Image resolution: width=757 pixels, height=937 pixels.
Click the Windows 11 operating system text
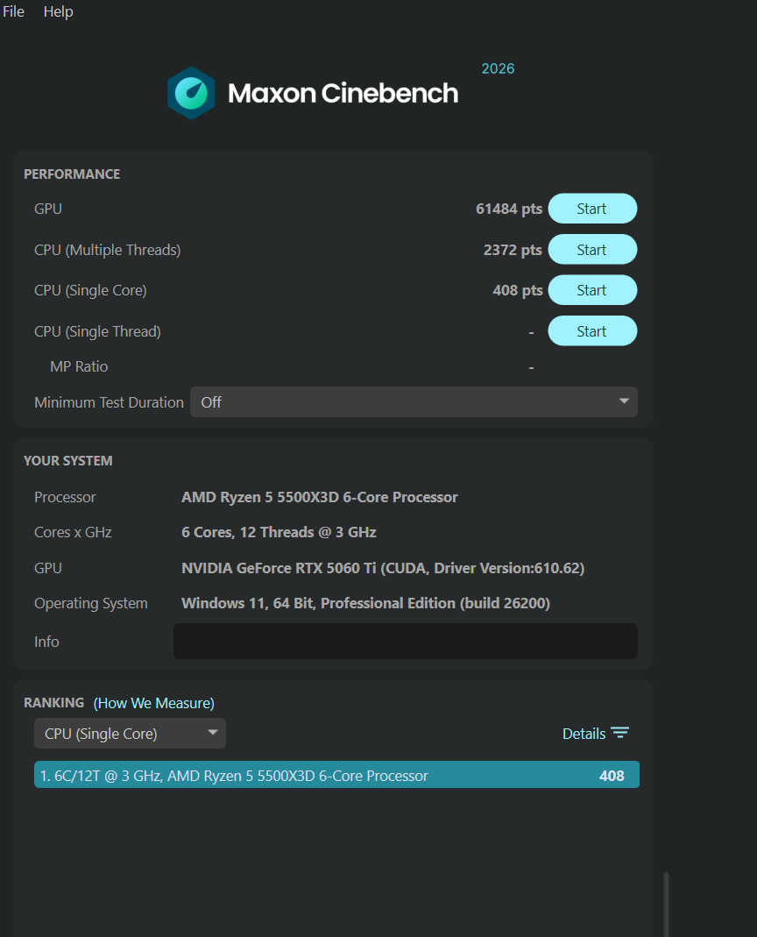click(x=365, y=604)
